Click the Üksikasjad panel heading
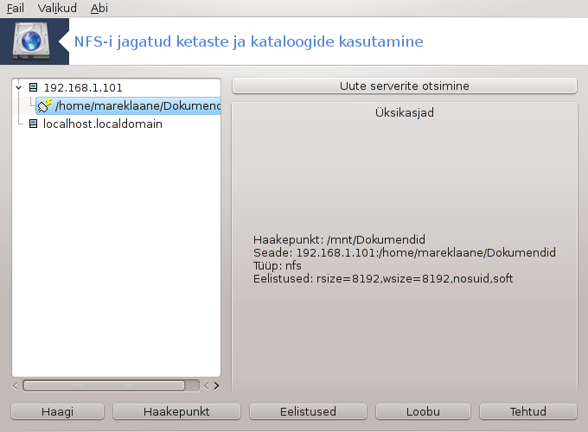This screenshot has height=432, width=588. 405,112
